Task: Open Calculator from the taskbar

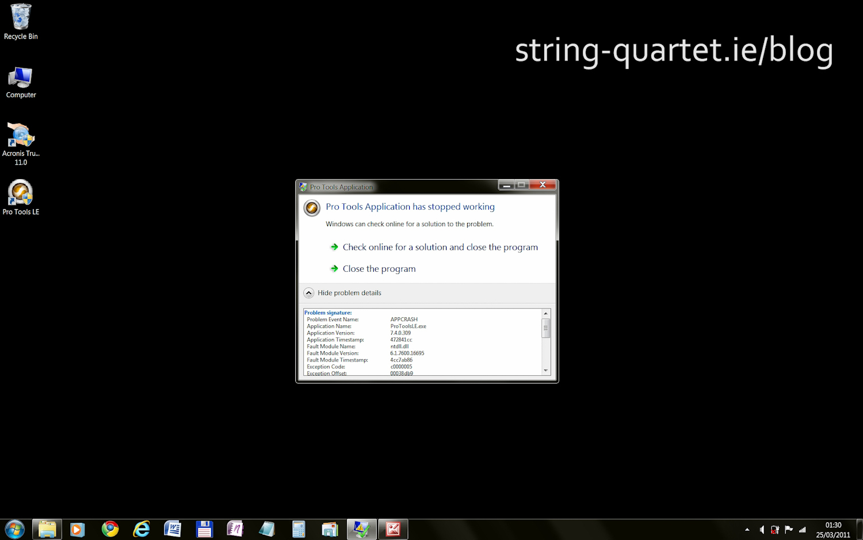Action: point(298,529)
